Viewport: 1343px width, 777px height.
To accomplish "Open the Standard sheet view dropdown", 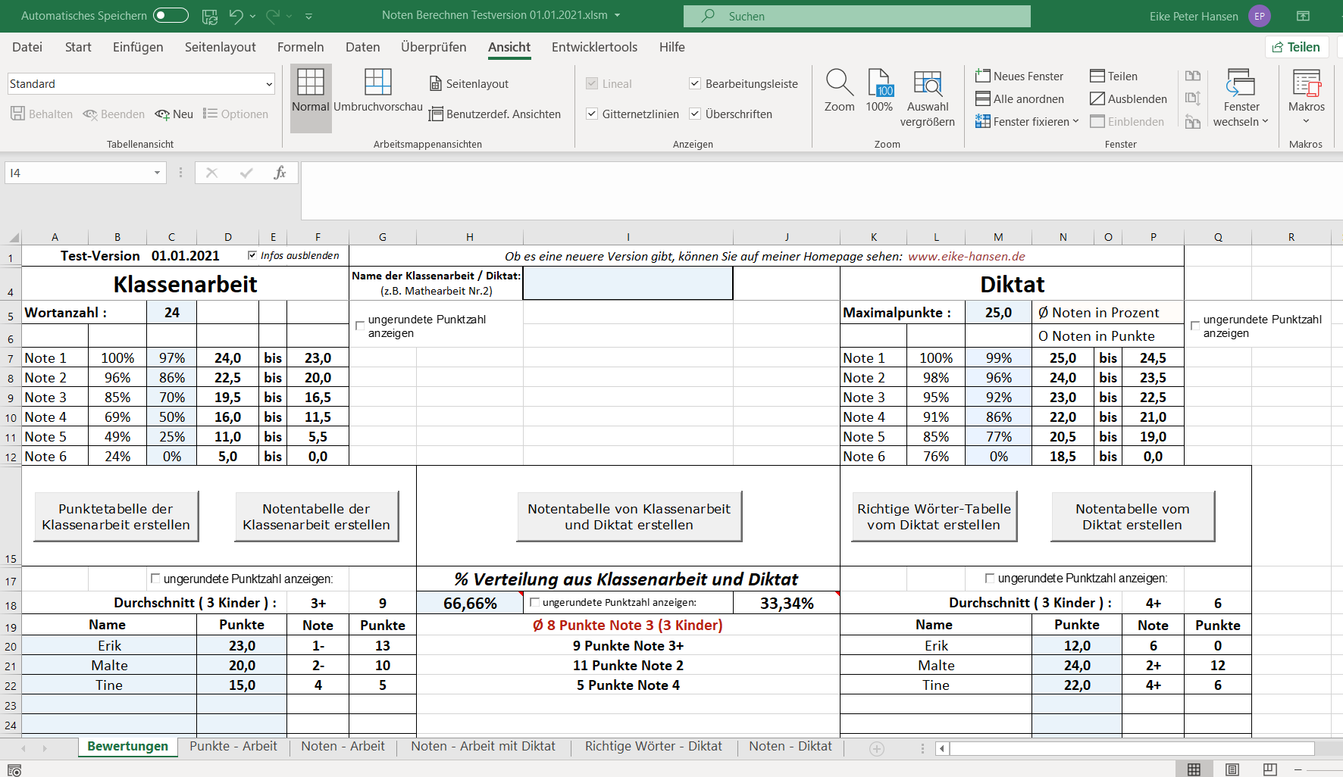I will coord(269,84).
